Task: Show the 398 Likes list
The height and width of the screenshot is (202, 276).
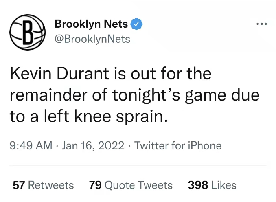Action: pos(212,185)
